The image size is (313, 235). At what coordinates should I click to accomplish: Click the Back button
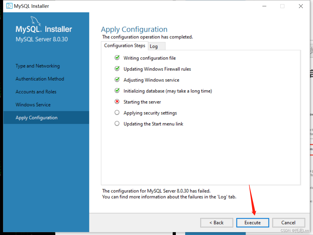(216, 222)
